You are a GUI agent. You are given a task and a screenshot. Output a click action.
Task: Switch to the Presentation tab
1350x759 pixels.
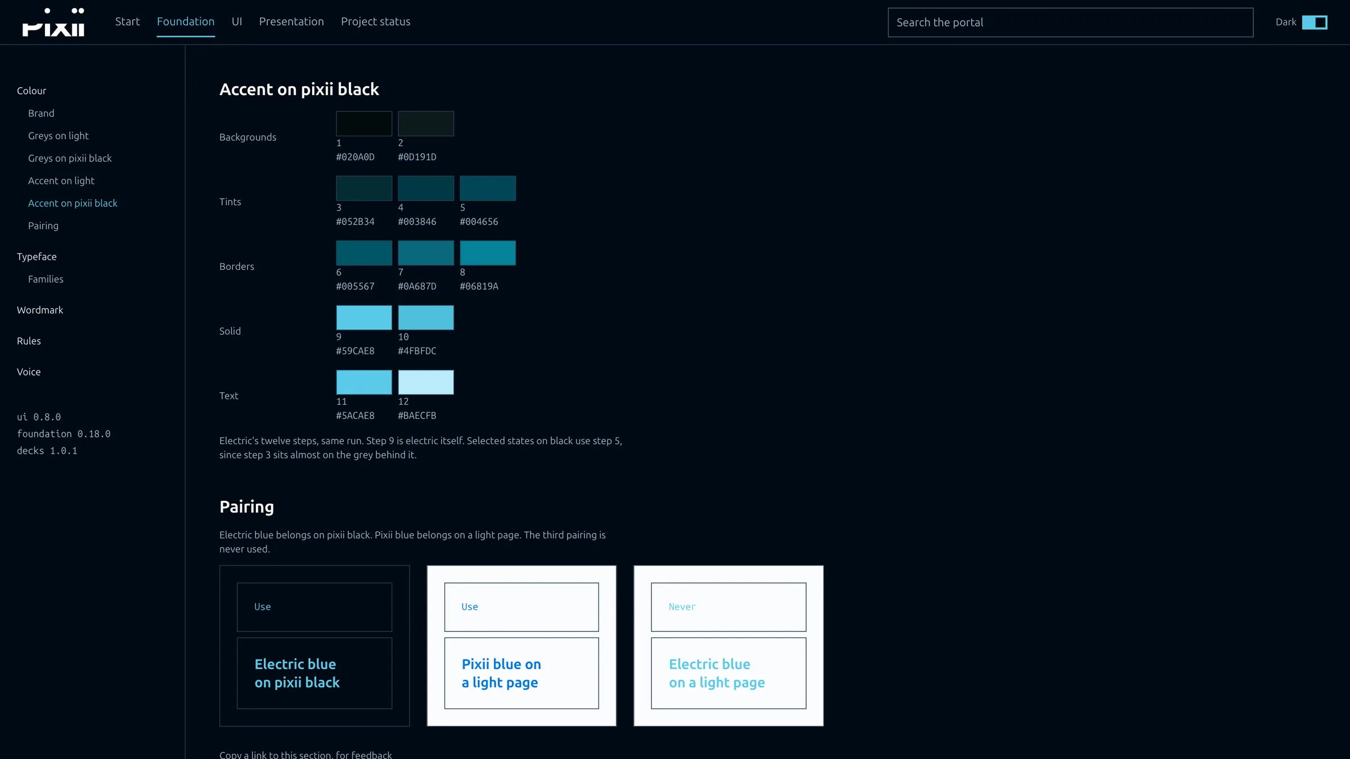tap(291, 21)
